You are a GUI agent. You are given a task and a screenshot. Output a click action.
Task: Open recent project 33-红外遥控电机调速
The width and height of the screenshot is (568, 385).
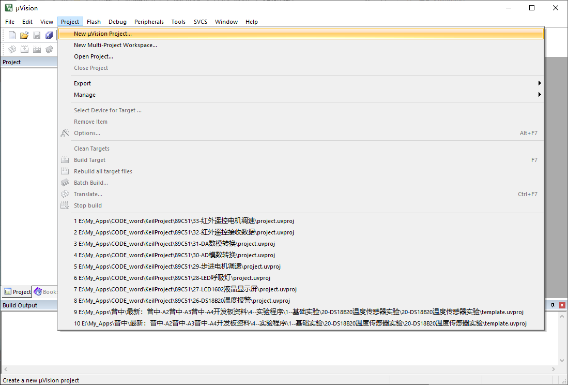pos(301,221)
